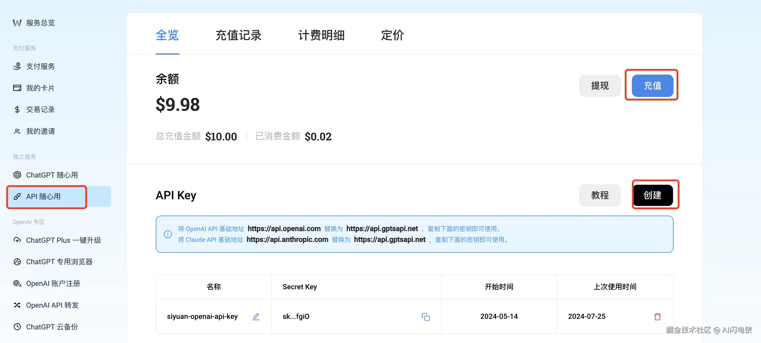761x343 pixels.
Task: Click the 支付服务 hand-coin icon
Action: [17, 66]
